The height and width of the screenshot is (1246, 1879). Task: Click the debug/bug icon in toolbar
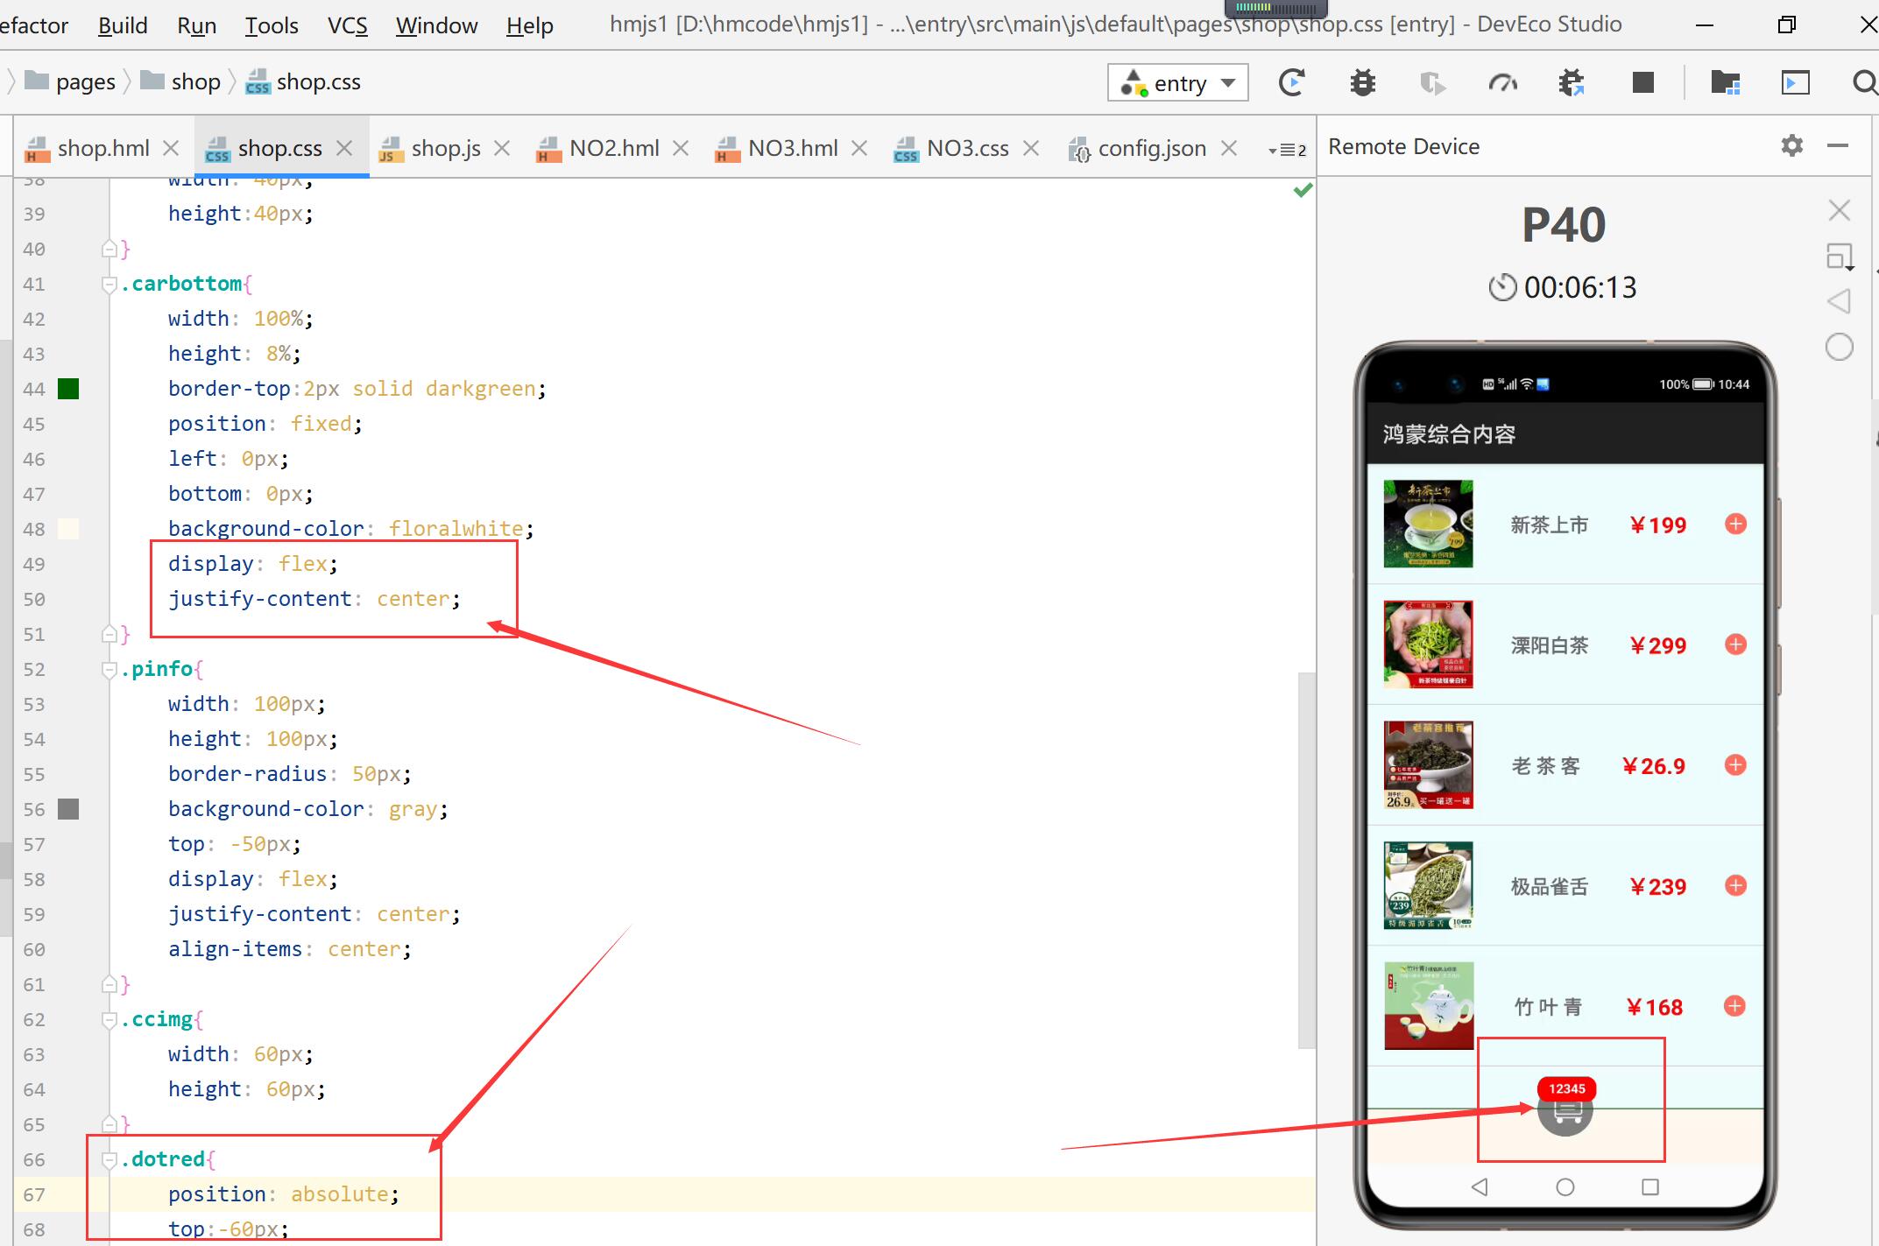(x=1363, y=83)
